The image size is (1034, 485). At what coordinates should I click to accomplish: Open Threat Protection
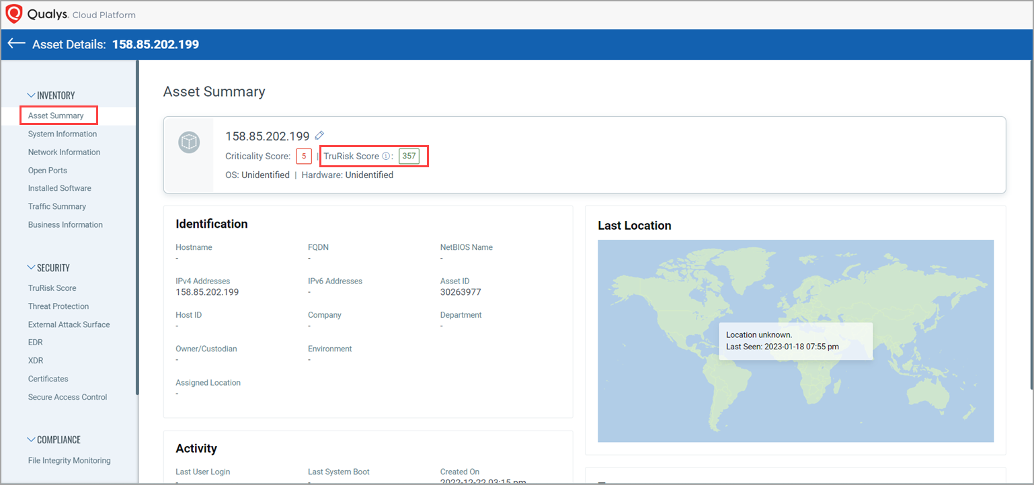coord(58,306)
